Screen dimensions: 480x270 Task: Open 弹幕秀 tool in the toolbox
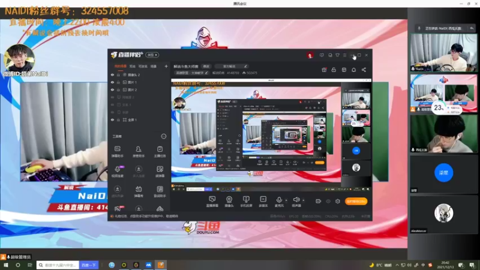click(139, 191)
